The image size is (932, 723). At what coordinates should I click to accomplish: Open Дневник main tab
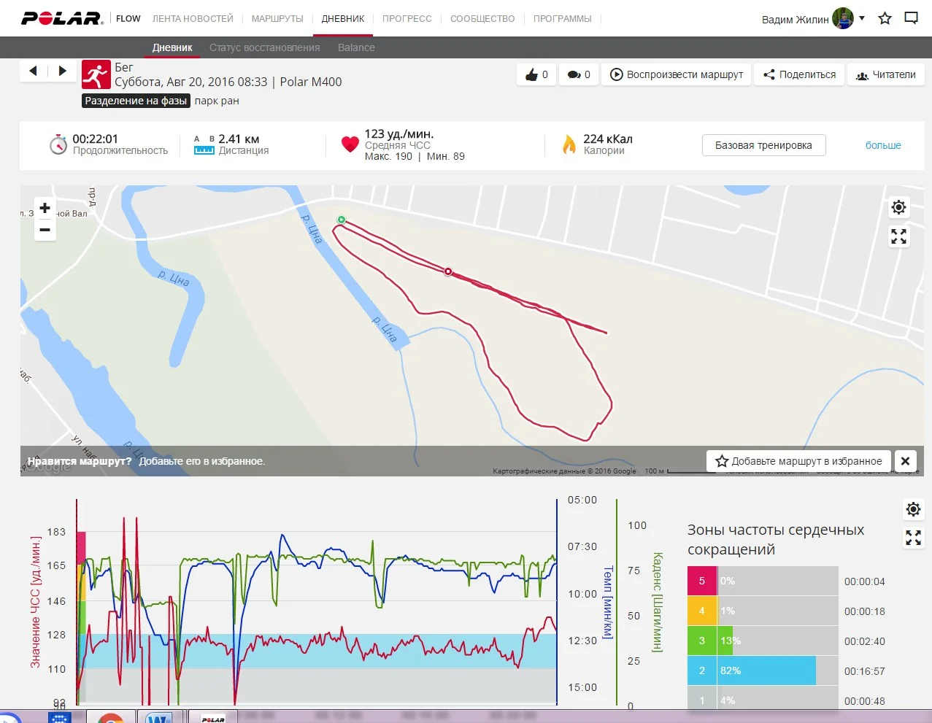point(343,18)
